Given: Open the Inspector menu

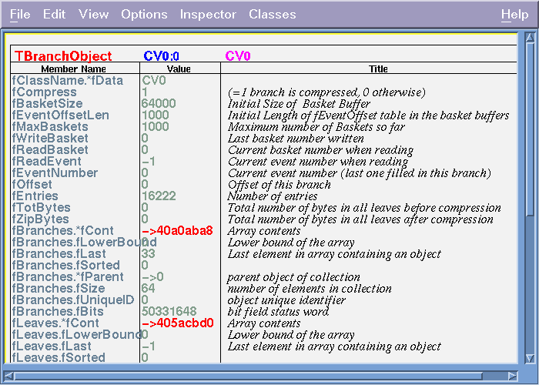Looking at the screenshot, I should (x=208, y=14).
